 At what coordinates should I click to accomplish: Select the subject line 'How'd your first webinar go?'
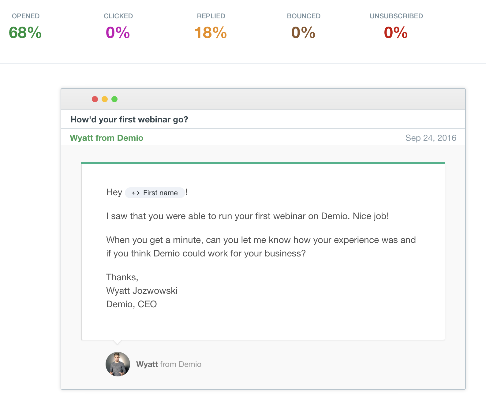129,119
